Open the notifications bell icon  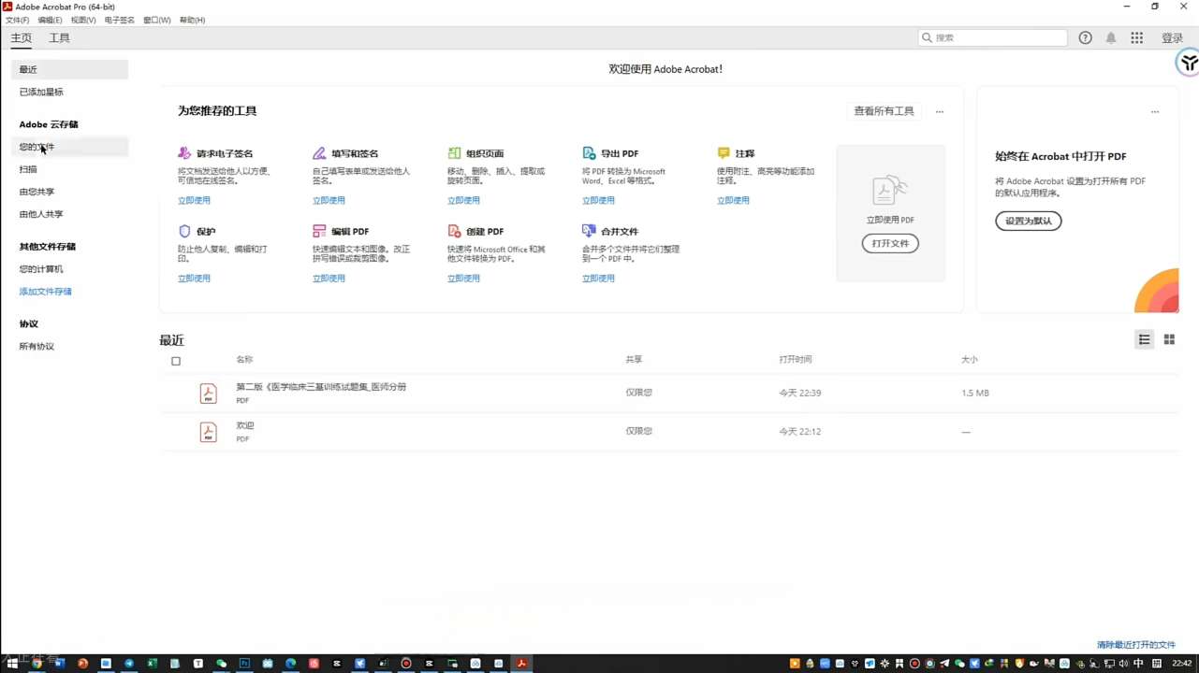[x=1111, y=38]
